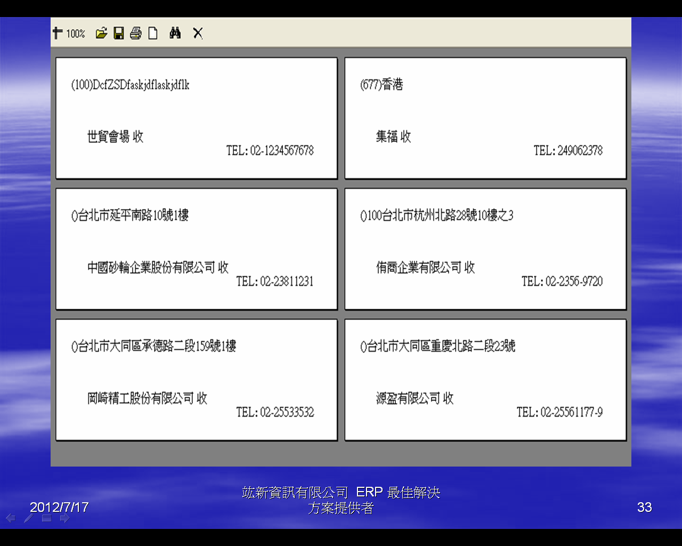Image resolution: width=682 pixels, height=546 pixels.
Task: Click the recipient 侑商企業有限公司 收
Action: 425,267
